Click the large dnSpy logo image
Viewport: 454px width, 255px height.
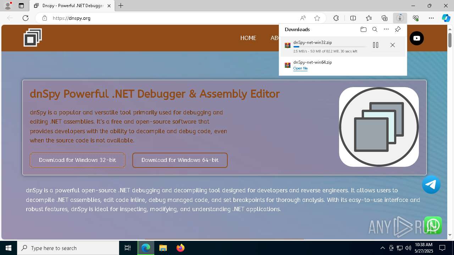[379, 127]
